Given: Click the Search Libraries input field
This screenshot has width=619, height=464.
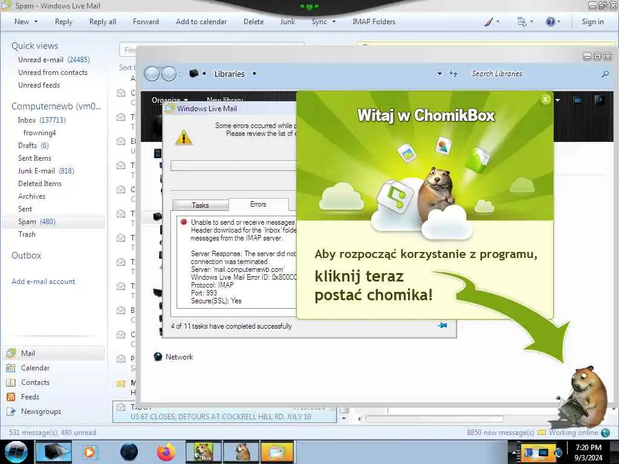Looking at the screenshot, I should (x=533, y=74).
